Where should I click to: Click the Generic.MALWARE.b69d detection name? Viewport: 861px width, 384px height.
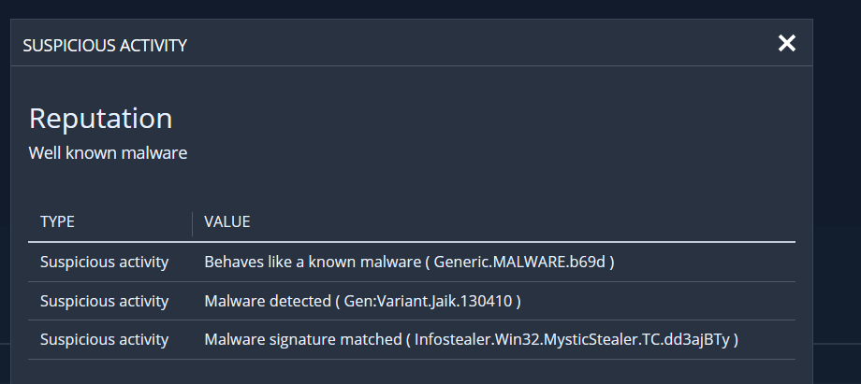click(x=524, y=262)
